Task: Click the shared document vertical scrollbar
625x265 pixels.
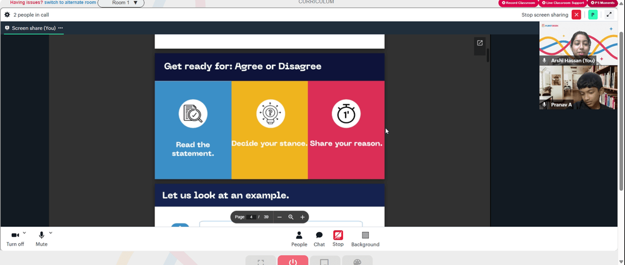Action: [x=488, y=55]
